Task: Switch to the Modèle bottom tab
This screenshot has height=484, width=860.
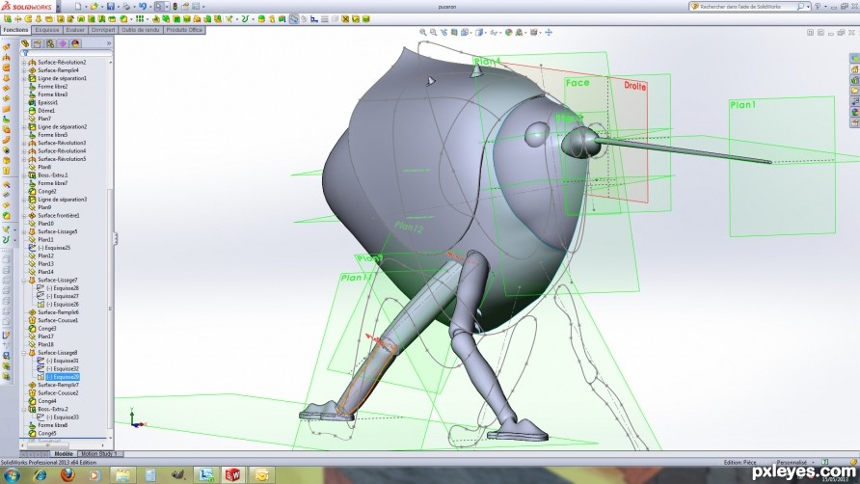Action: 64,454
